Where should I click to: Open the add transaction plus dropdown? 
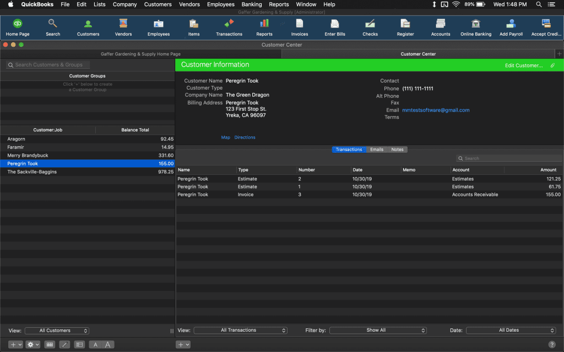(x=183, y=344)
